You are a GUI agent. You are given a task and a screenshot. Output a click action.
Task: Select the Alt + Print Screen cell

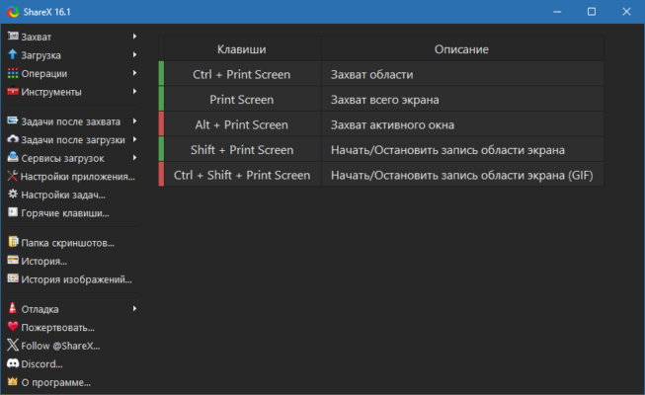pyautogui.click(x=242, y=124)
